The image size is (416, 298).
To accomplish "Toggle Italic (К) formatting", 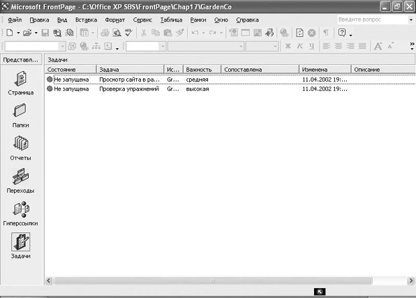I will (300, 46).
